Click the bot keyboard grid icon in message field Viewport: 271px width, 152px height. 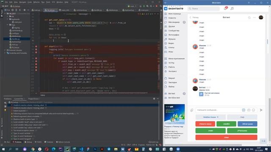click(243, 110)
